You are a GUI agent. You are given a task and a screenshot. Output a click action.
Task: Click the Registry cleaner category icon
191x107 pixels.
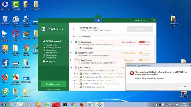click(x=76, y=53)
